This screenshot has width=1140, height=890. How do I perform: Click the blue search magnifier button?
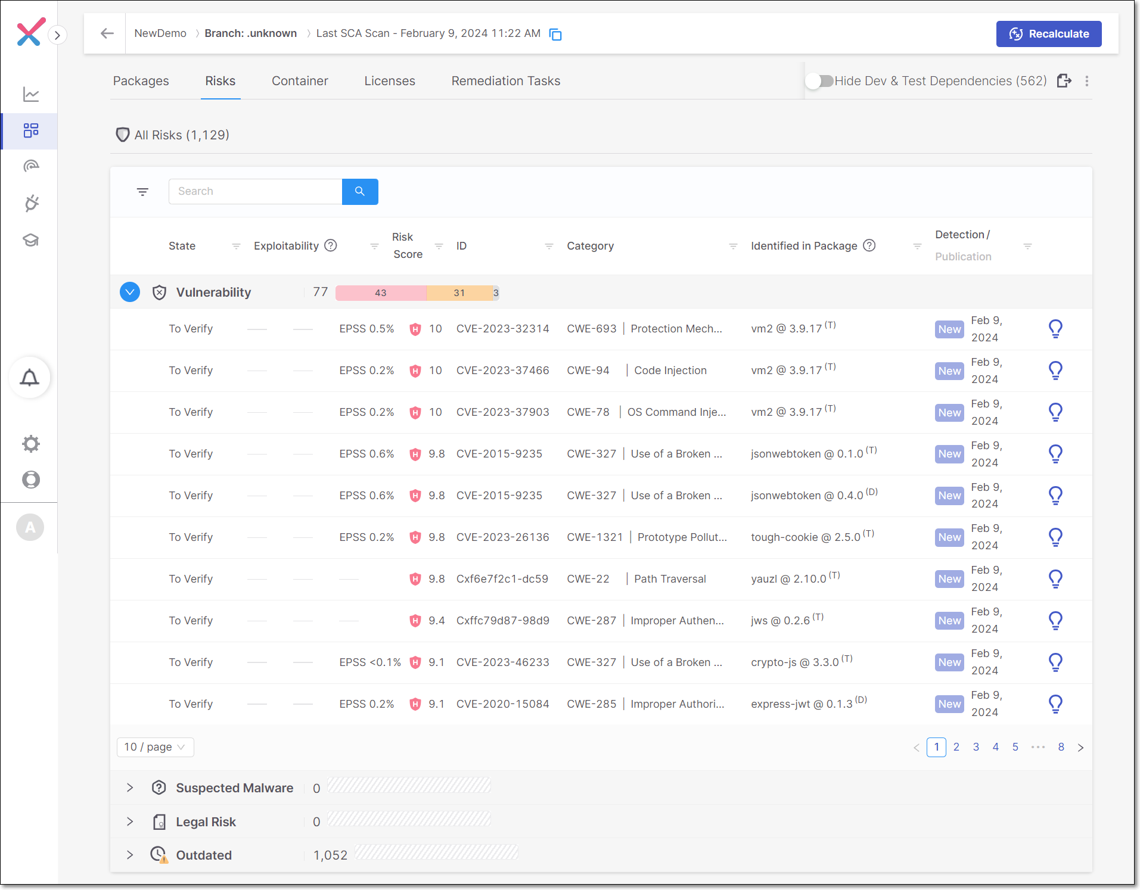tap(360, 192)
